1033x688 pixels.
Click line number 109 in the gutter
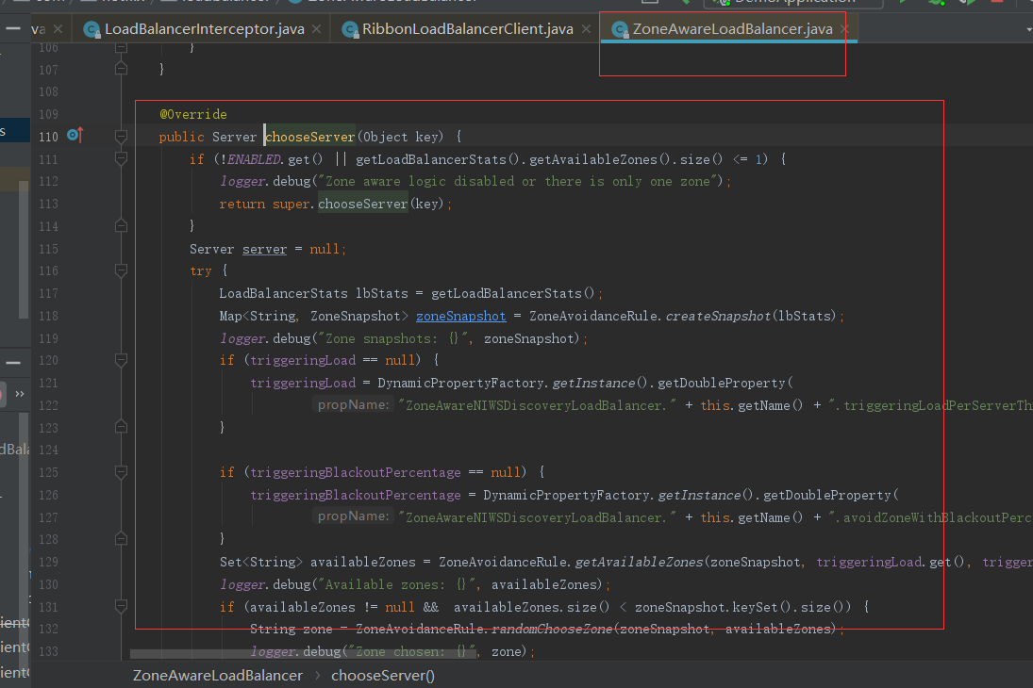[48, 114]
